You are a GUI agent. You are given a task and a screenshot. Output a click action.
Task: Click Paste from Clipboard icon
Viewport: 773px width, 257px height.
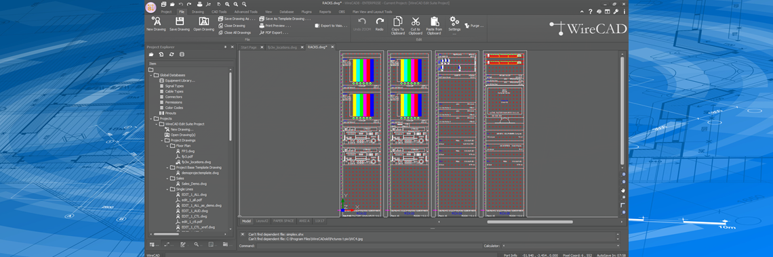tap(434, 25)
